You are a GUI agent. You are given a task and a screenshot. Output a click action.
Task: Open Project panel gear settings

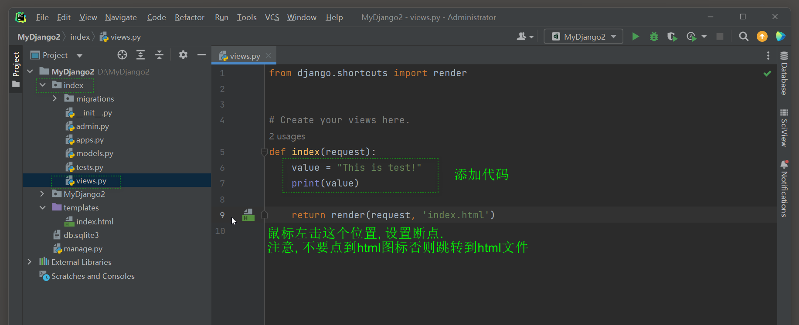pos(183,55)
